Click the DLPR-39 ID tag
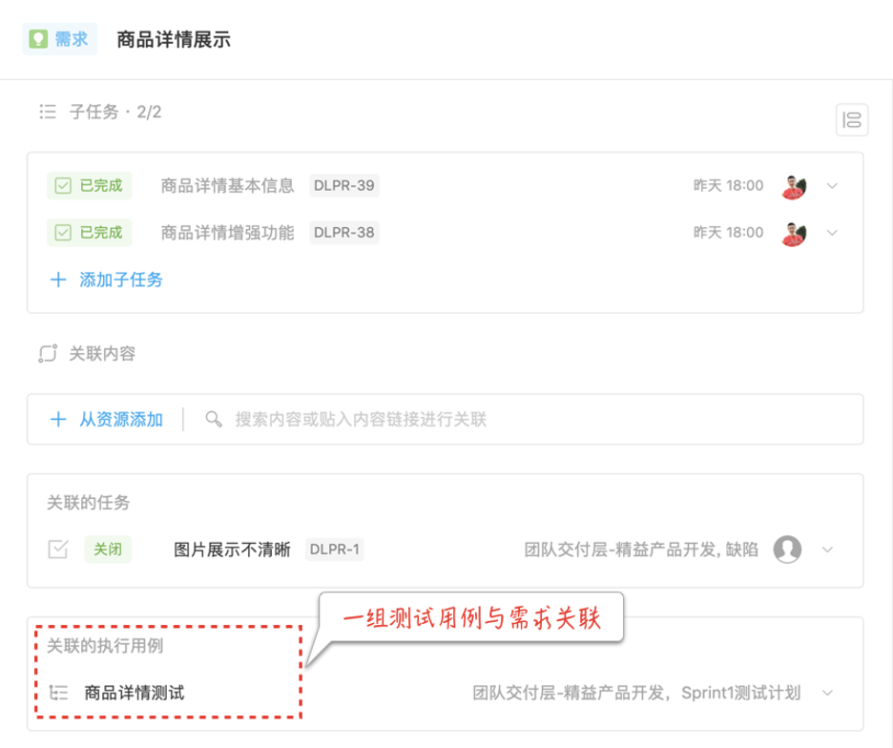 344,186
